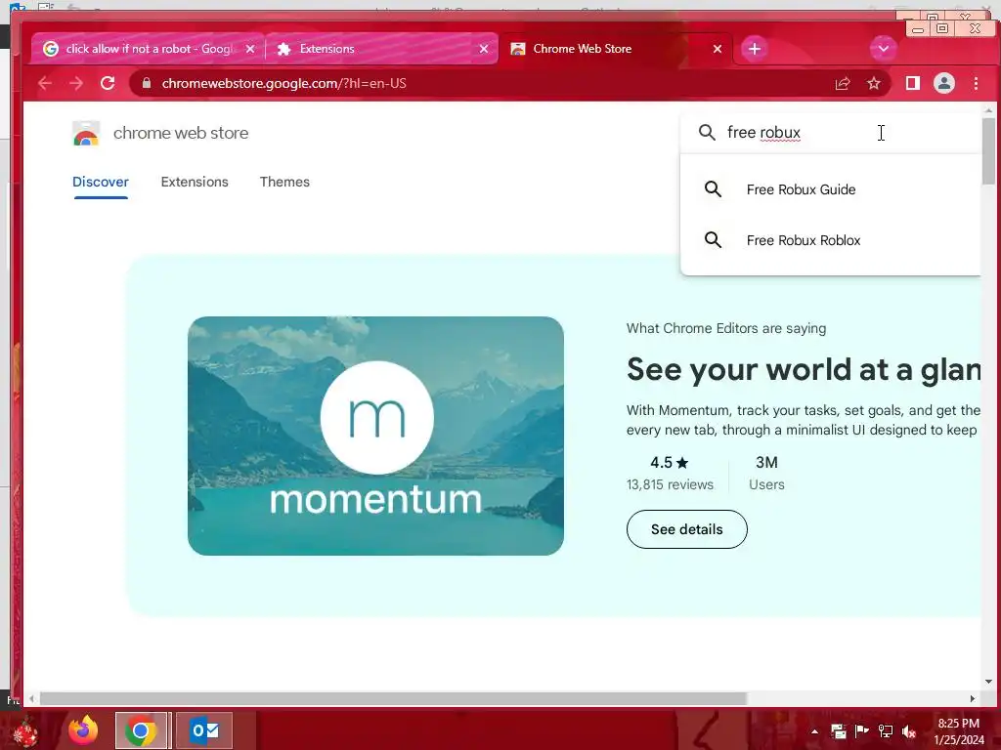Click the '3M' users count
Image resolution: width=1001 pixels, height=750 pixels.
pyautogui.click(x=766, y=462)
